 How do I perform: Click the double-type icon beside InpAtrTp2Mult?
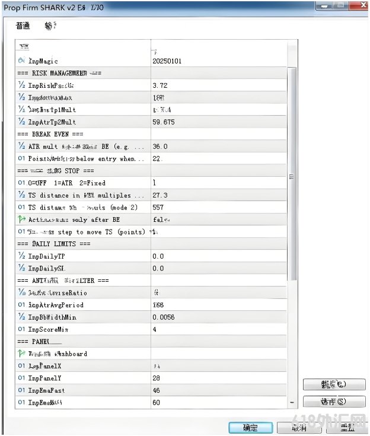(21, 121)
